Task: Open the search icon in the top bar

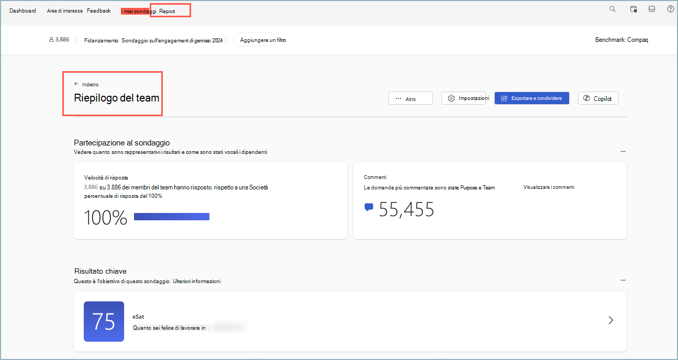Action: tap(612, 9)
